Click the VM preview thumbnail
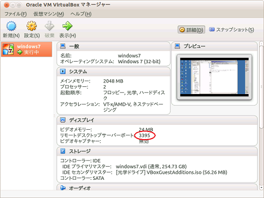 coord(215,77)
